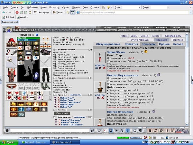Click the yellow round icon beside Зелье Жизни
The image size is (193, 145).
point(146,52)
